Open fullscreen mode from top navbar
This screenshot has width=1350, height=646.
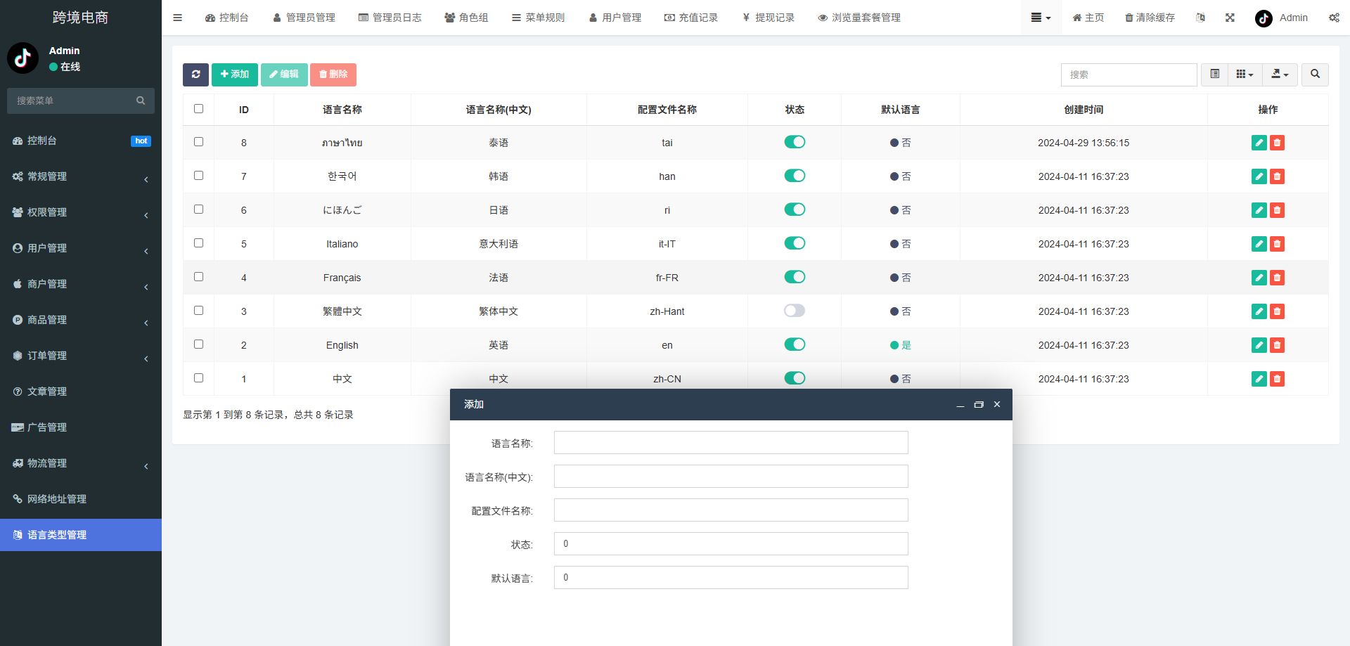click(x=1230, y=17)
